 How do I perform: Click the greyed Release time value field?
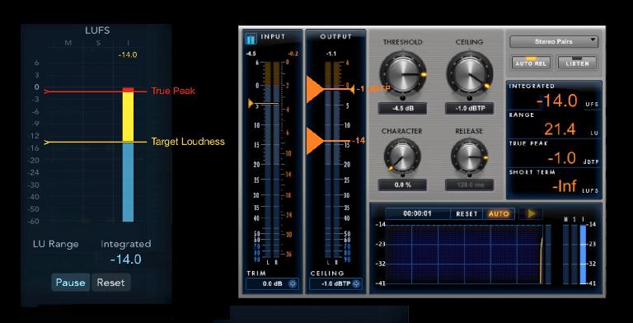coord(469,185)
